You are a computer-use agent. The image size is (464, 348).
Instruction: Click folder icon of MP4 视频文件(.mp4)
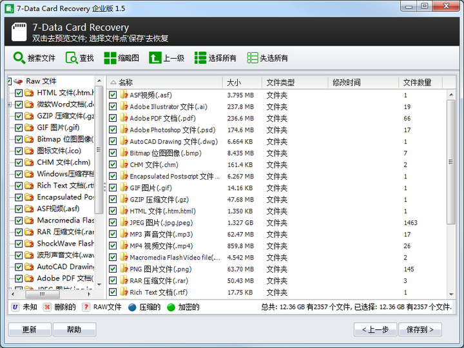(x=124, y=246)
